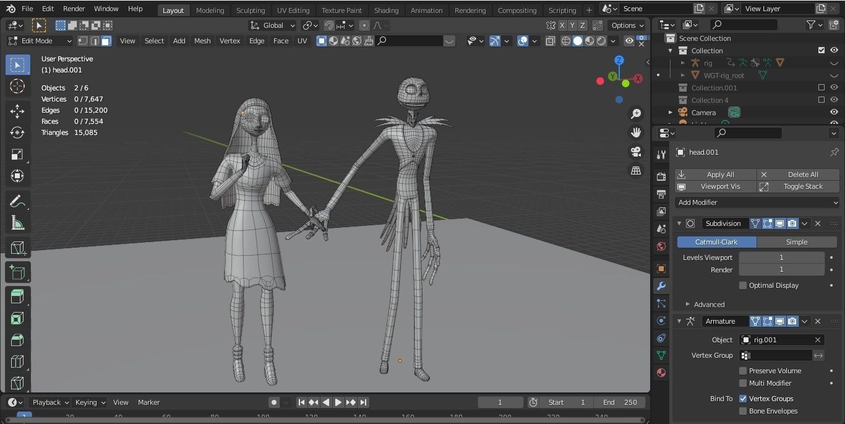This screenshot has width=845, height=424.
Task: Select the Rotate tool
Action: pos(17,132)
